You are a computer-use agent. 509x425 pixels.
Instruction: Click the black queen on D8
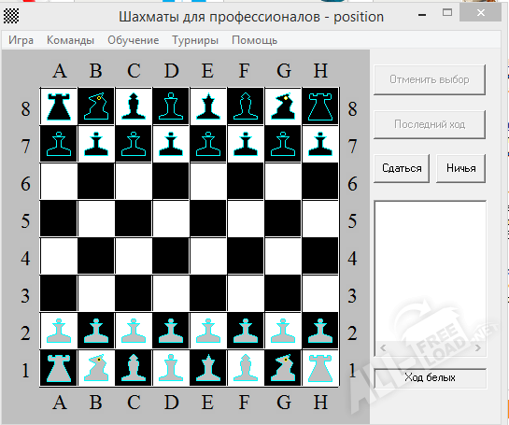pyautogui.click(x=171, y=106)
